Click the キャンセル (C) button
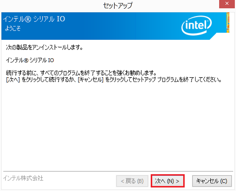Screen dimensions: 236x191 tap(212, 181)
